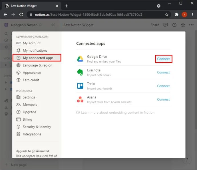Screen dimensions: 197x170
Task: Click the ALPHRJAN@GMAIL.COM label
Action: pyautogui.click(x=32, y=37)
